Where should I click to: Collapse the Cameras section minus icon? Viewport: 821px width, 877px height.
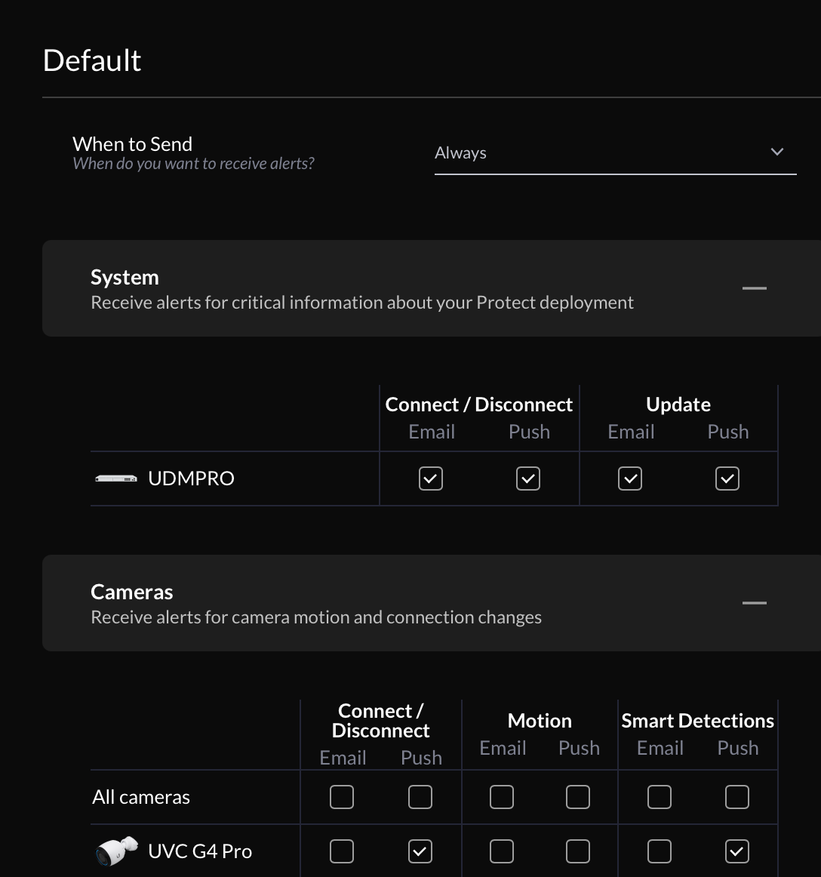[x=754, y=603]
